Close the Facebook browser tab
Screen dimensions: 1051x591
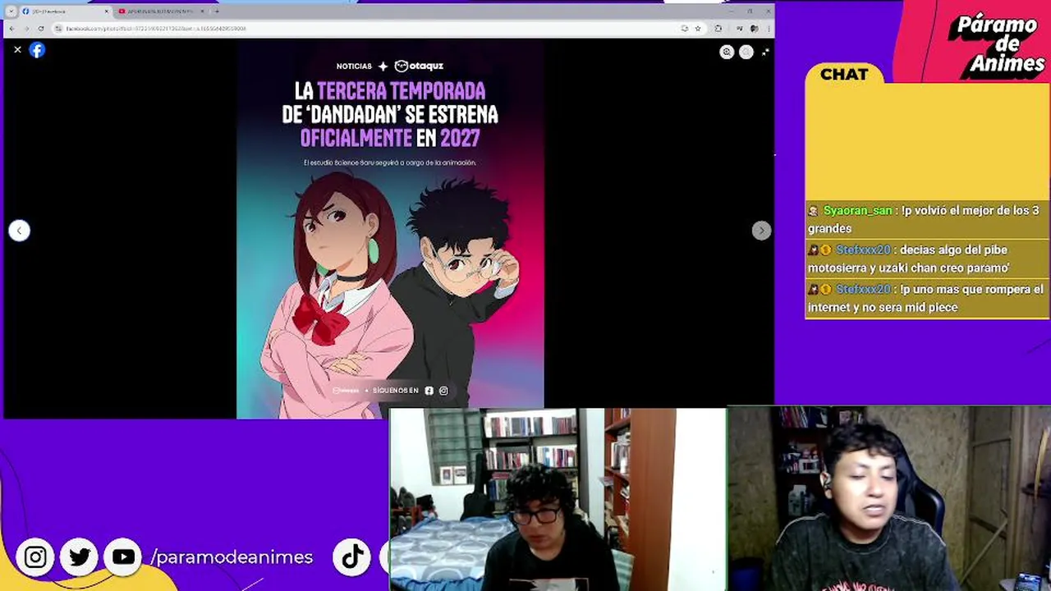[x=106, y=11]
